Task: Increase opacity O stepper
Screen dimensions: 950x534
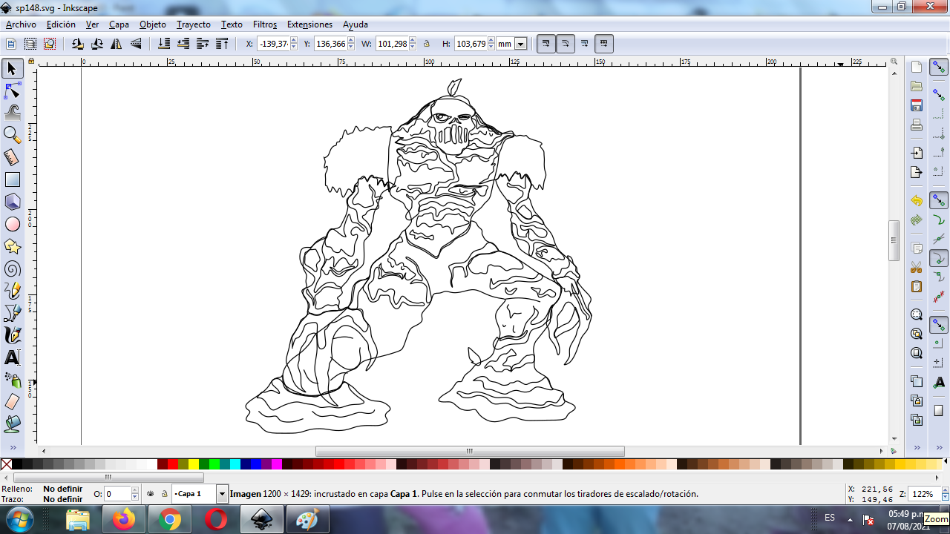Action: (135, 490)
